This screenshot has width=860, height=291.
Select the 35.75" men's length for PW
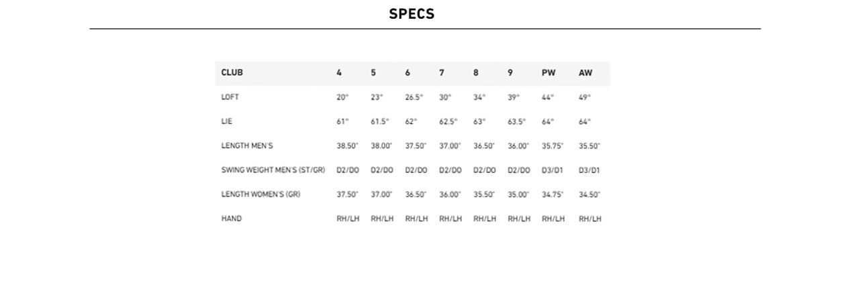click(553, 145)
